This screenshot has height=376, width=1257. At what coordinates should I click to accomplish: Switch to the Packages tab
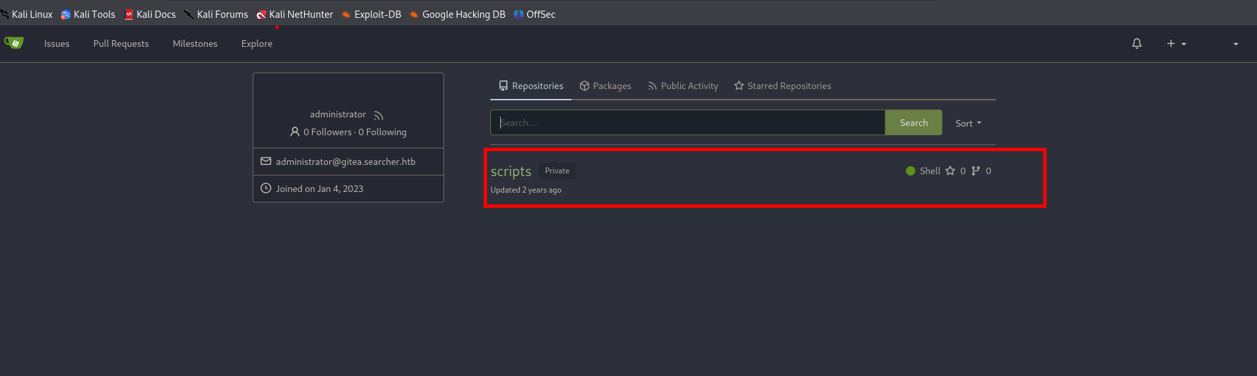[605, 86]
